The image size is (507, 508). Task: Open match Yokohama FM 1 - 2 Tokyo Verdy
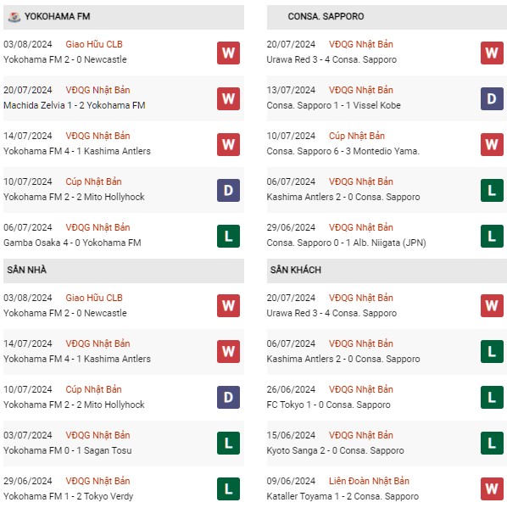tap(69, 496)
